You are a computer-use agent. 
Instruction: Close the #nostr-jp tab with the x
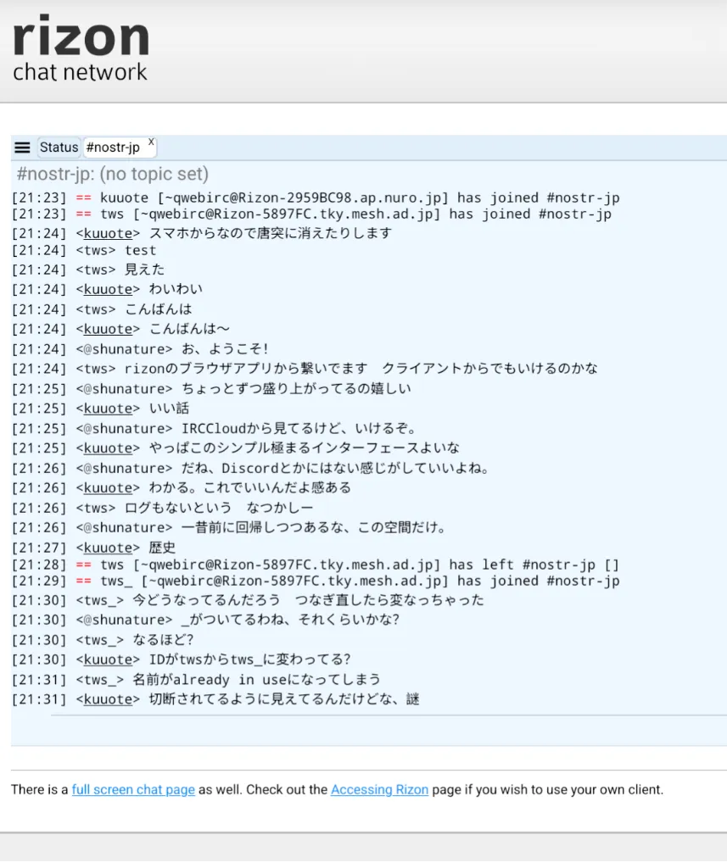151,142
